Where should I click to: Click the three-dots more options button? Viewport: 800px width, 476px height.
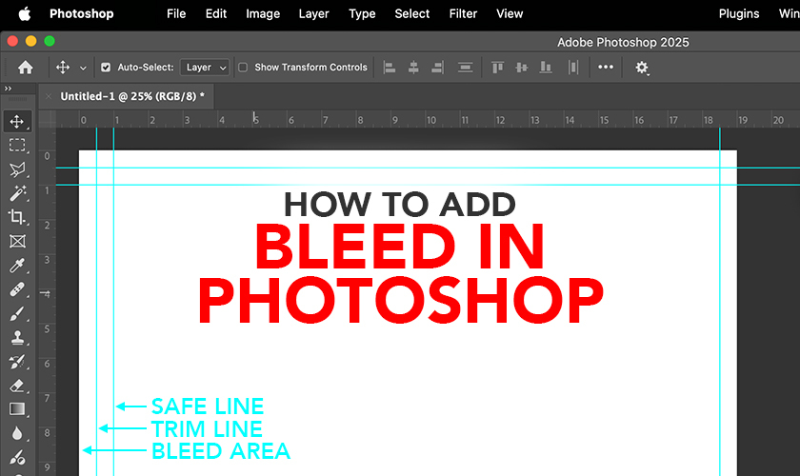click(x=606, y=68)
